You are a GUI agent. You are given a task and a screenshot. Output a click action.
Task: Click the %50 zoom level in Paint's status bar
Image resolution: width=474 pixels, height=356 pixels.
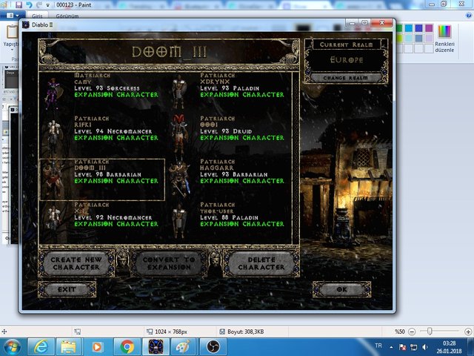click(400, 332)
